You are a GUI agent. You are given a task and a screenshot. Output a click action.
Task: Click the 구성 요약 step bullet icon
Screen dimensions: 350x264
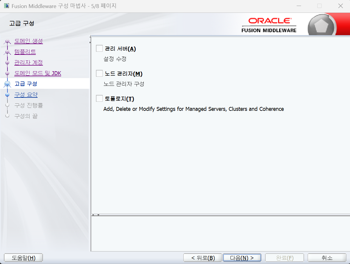point(7,95)
